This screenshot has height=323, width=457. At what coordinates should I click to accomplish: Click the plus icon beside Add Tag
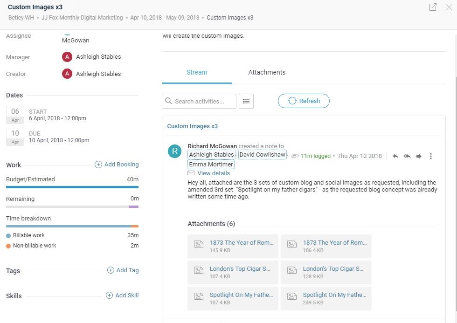pyautogui.click(x=111, y=270)
